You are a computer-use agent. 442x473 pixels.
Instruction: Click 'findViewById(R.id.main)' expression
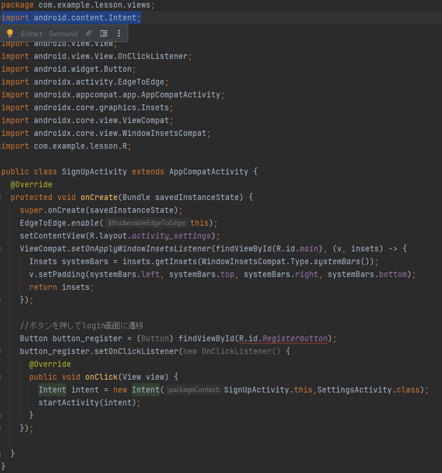269,248
